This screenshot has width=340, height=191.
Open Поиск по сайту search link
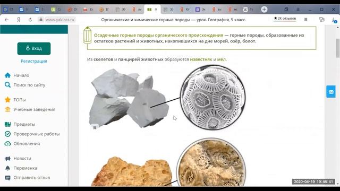click(x=29, y=85)
